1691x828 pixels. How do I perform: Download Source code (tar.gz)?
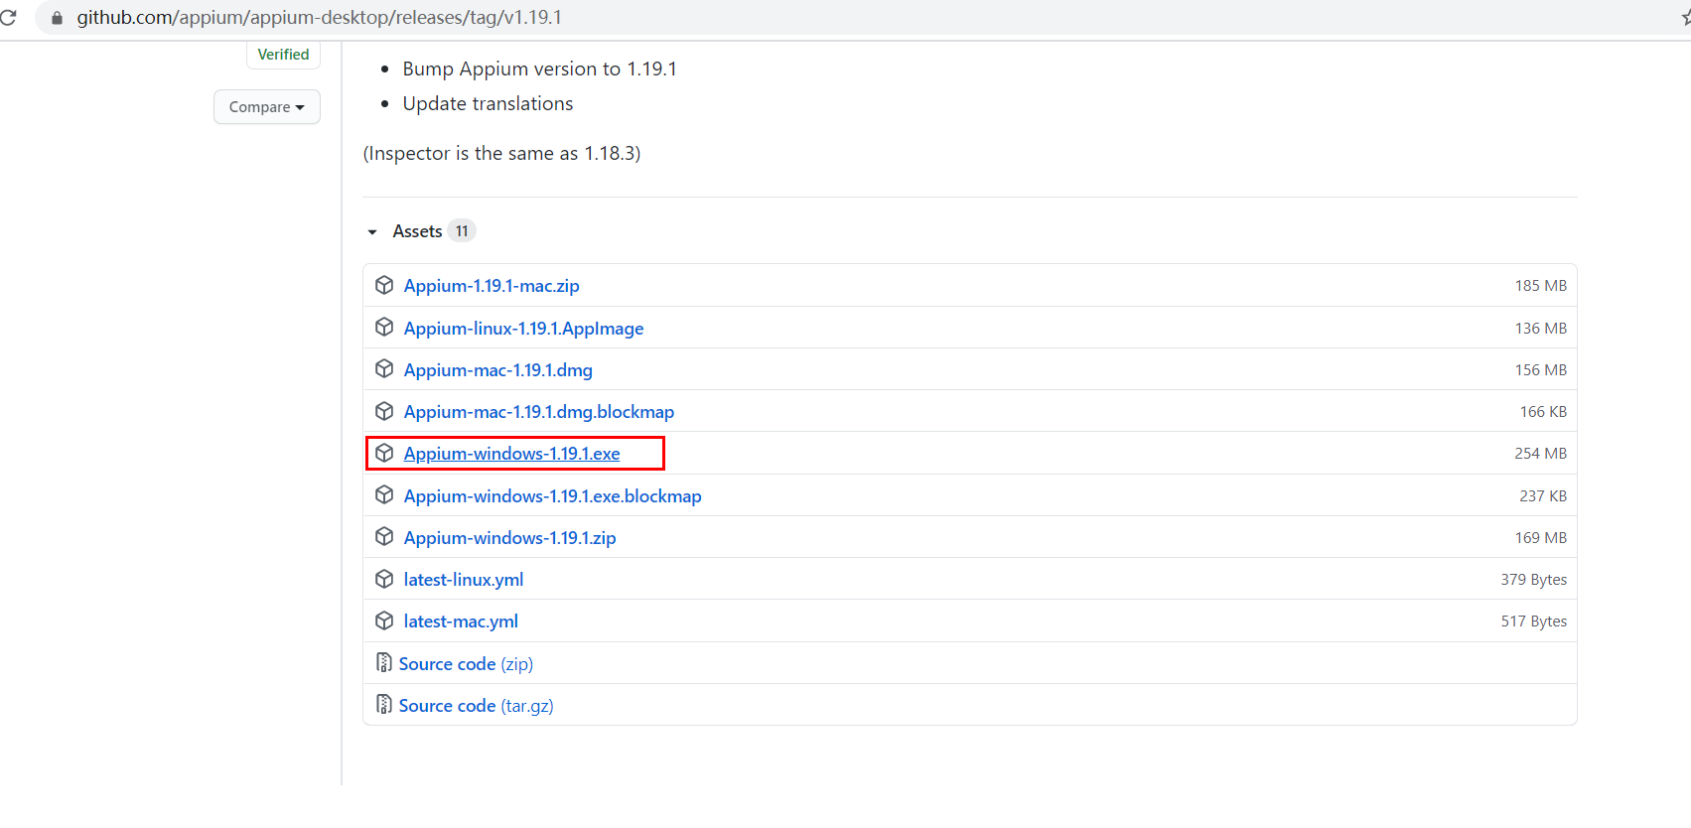476,706
